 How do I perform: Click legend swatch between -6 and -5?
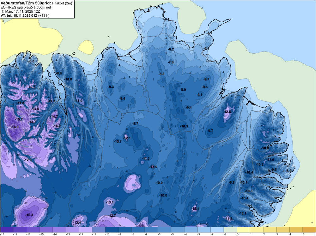coord(165,230)
